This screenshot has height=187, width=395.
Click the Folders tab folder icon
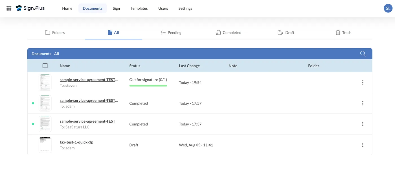(47, 32)
